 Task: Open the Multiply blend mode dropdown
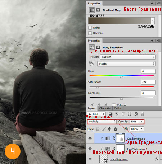point(102,122)
